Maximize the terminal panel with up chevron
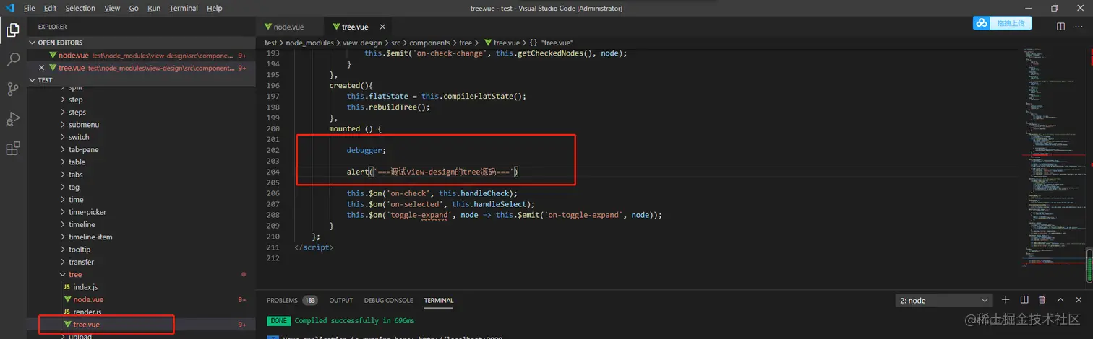 (1060, 300)
